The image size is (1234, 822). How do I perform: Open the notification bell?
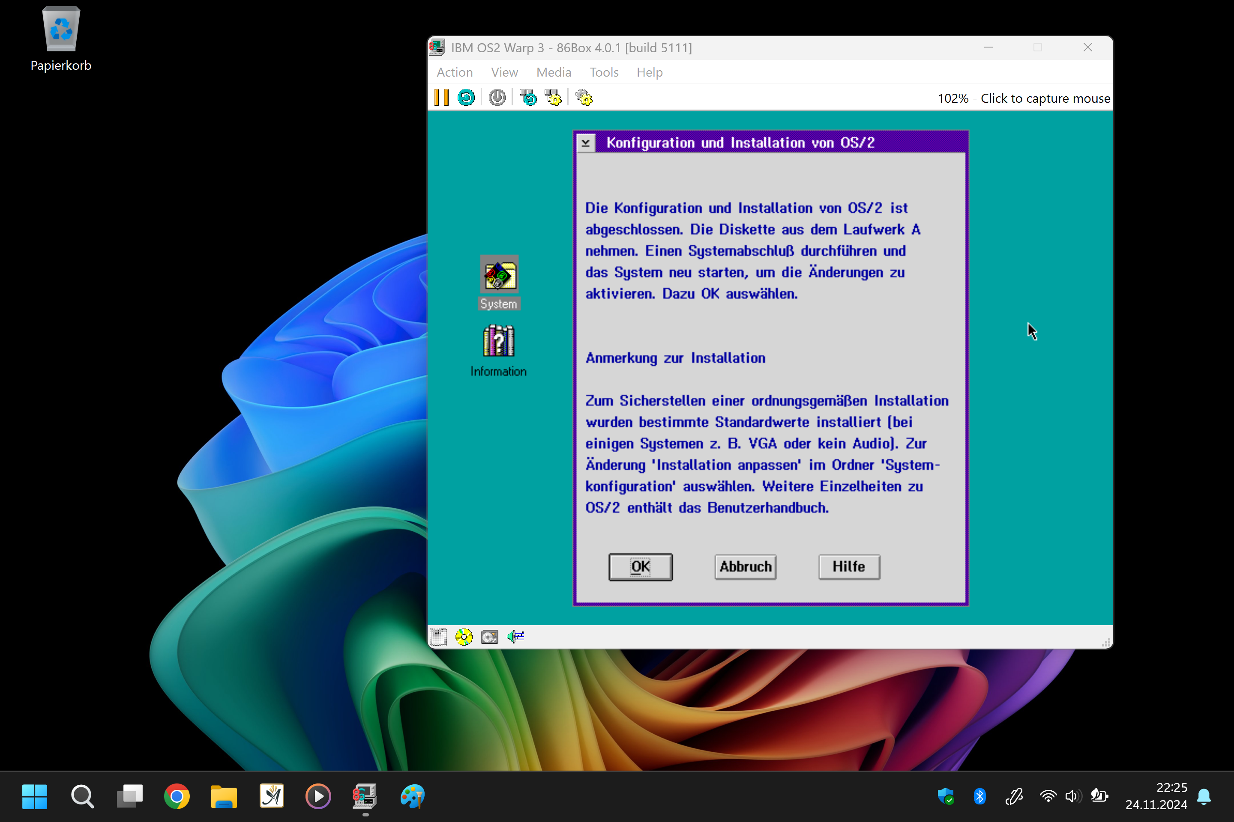tap(1204, 797)
